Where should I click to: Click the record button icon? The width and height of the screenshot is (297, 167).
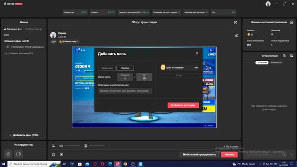pos(61,154)
